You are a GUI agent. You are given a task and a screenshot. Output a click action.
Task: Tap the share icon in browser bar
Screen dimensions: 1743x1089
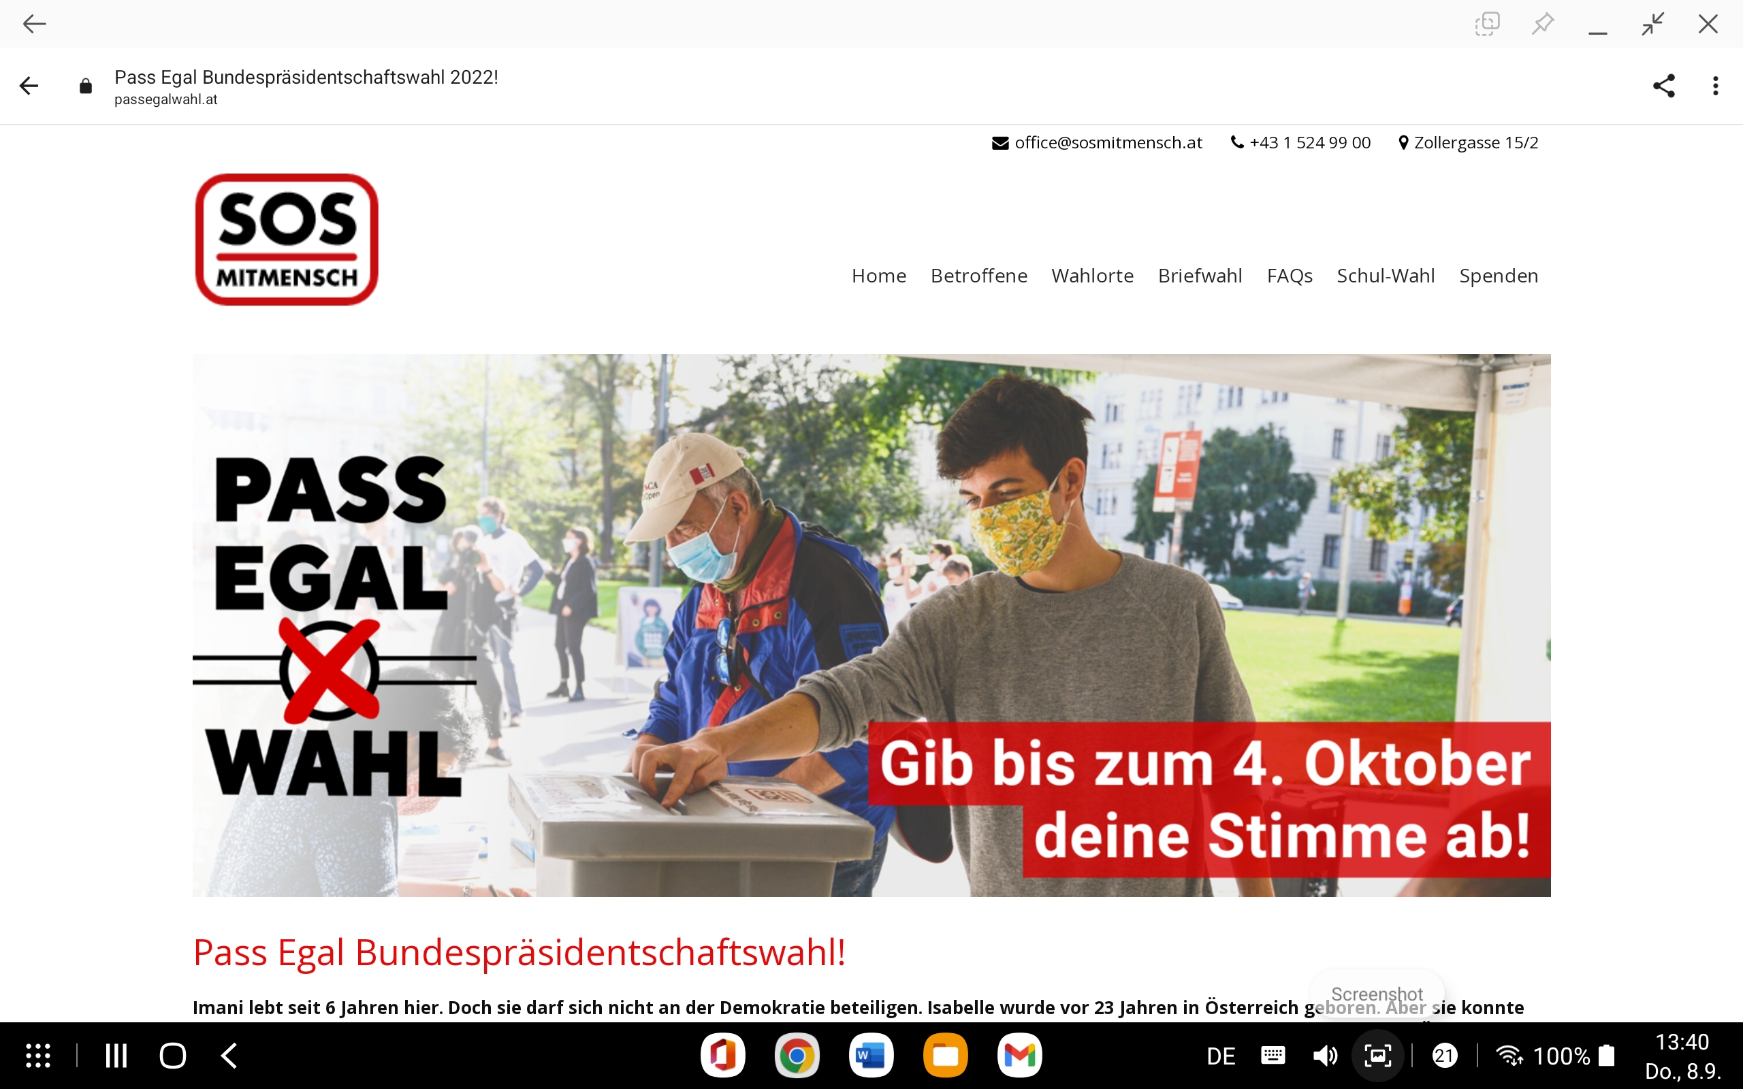pyautogui.click(x=1663, y=86)
